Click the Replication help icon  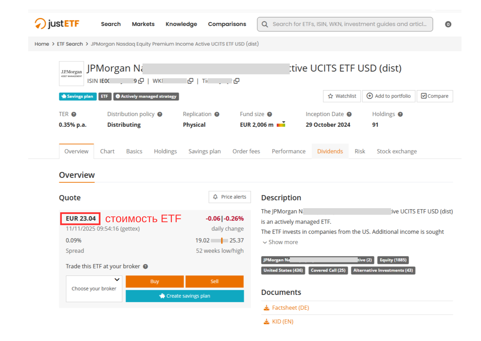217,114
